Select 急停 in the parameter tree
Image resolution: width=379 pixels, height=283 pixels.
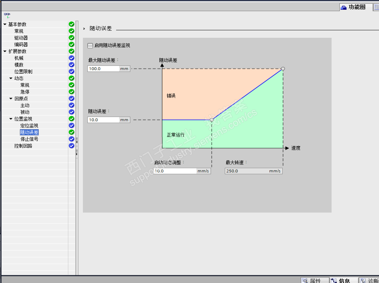point(25,92)
